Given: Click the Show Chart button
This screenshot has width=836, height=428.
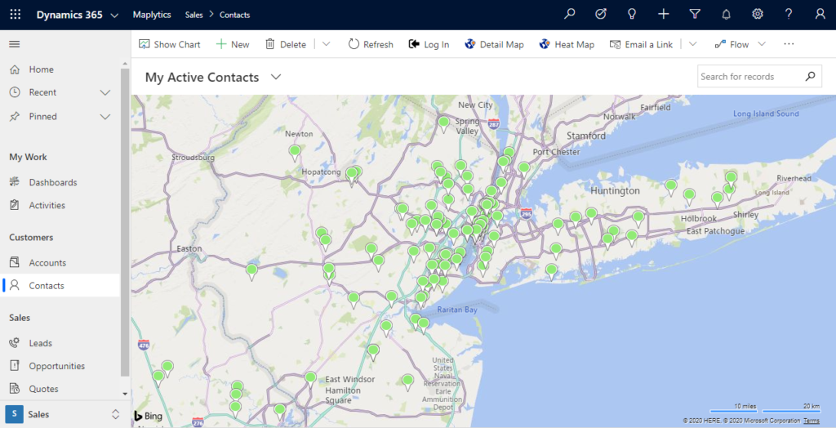Looking at the screenshot, I should point(170,44).
